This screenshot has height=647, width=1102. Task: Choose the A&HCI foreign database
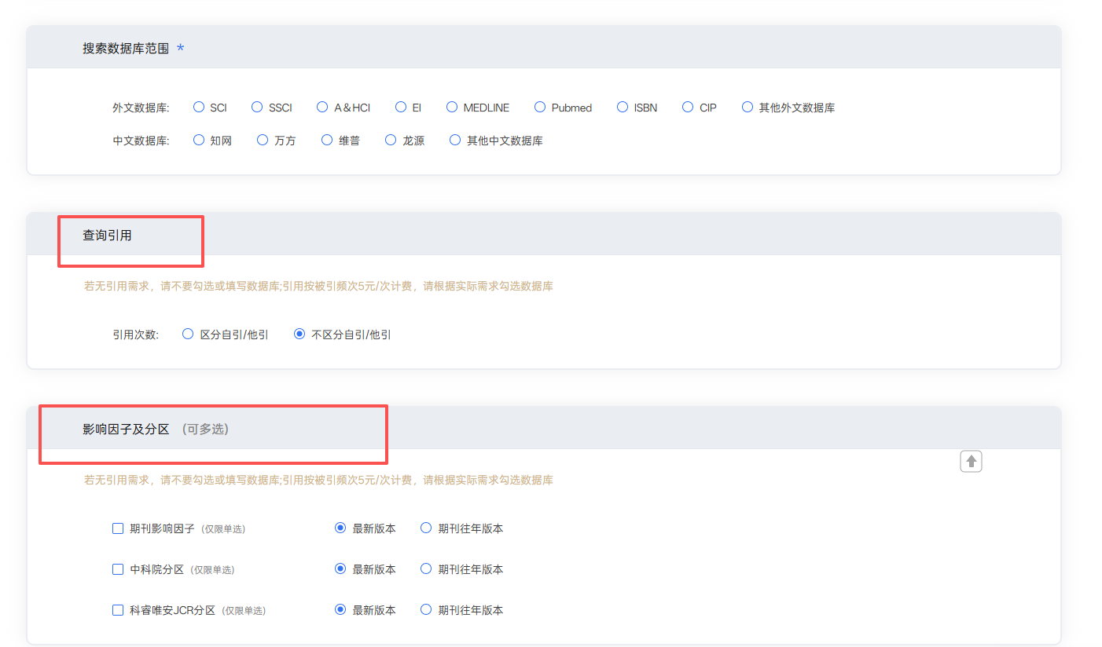click(322, 107)
